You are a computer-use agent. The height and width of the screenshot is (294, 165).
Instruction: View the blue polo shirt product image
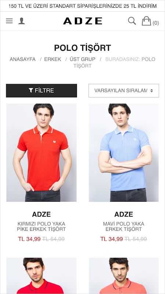124,153
